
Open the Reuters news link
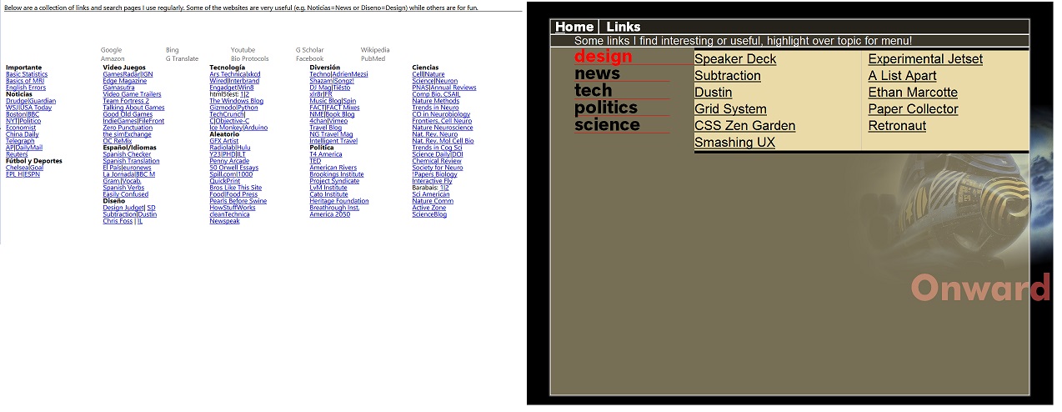(x=17, y=154)
